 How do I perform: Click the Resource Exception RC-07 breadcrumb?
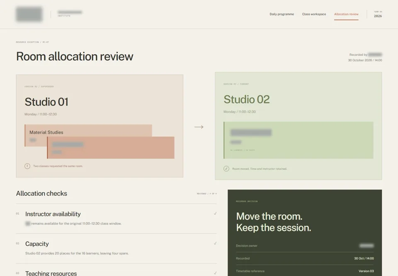(x=32, y=42)
